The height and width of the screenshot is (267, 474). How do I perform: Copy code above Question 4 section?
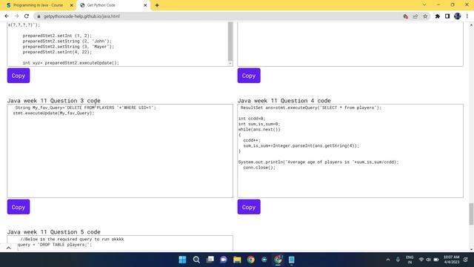pos(249,76)
